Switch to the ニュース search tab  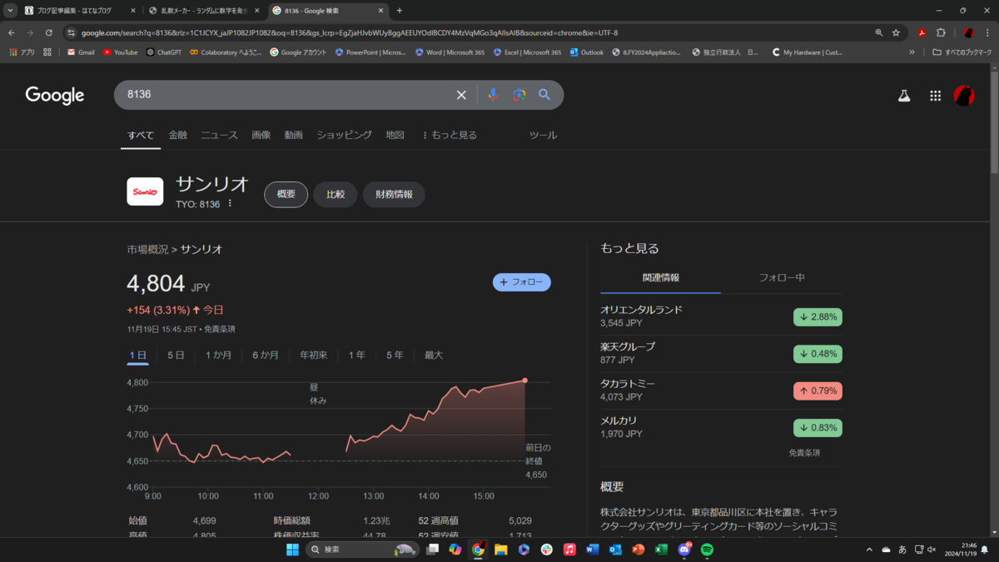click(x=219, y=135)
